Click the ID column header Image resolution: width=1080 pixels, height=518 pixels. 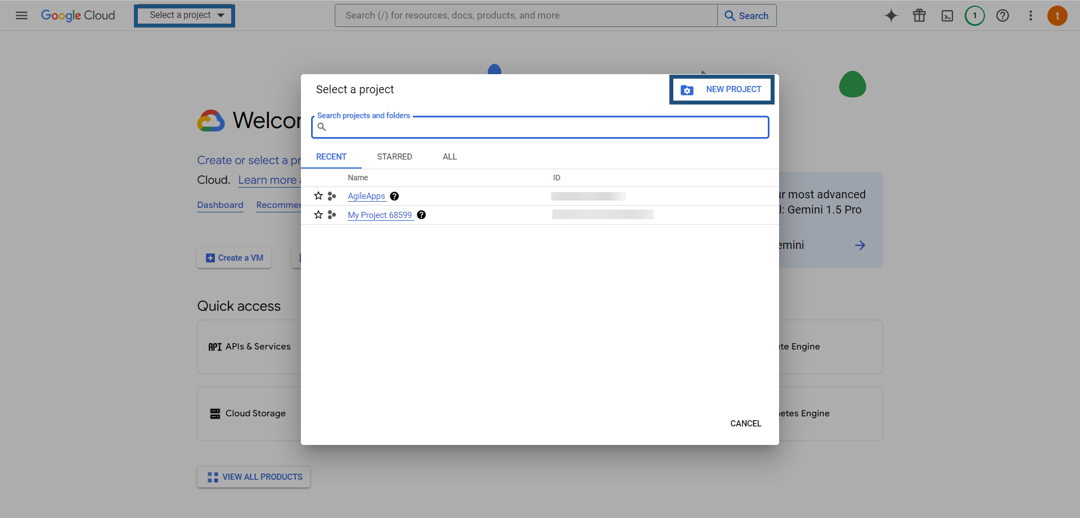tap(556, 178)
